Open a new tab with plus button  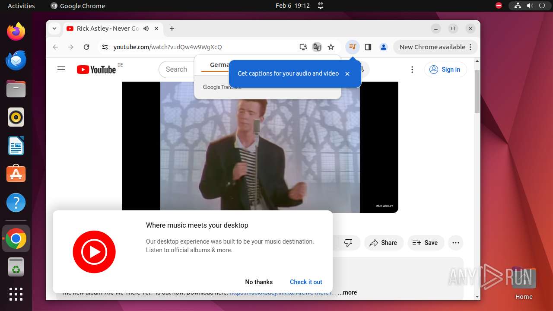[172, 29]
